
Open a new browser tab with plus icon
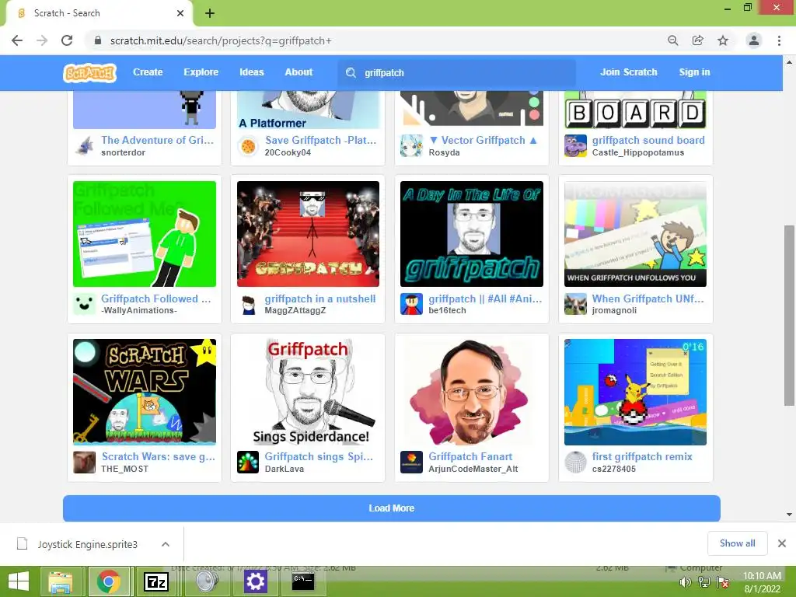(x=210, y=14)
